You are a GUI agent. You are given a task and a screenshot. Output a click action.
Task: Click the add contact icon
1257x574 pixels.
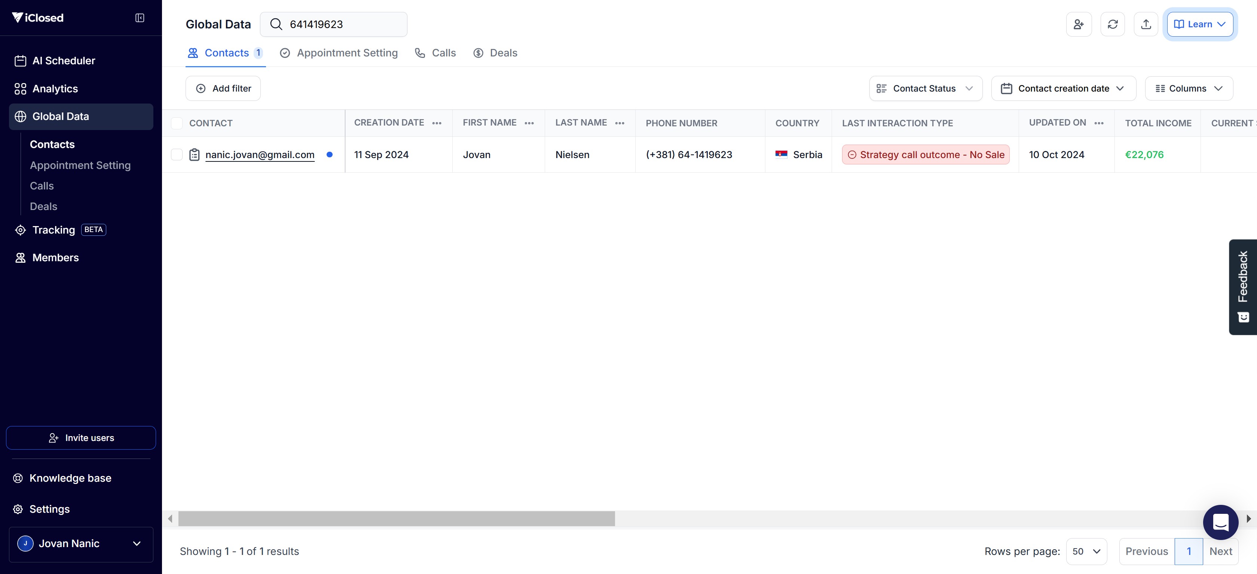[x=1079, y=24]
